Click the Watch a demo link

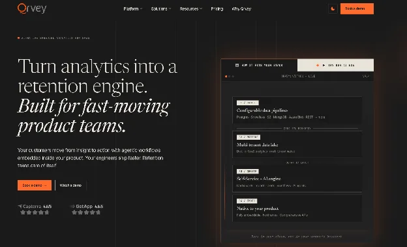[x=70, y=185]
